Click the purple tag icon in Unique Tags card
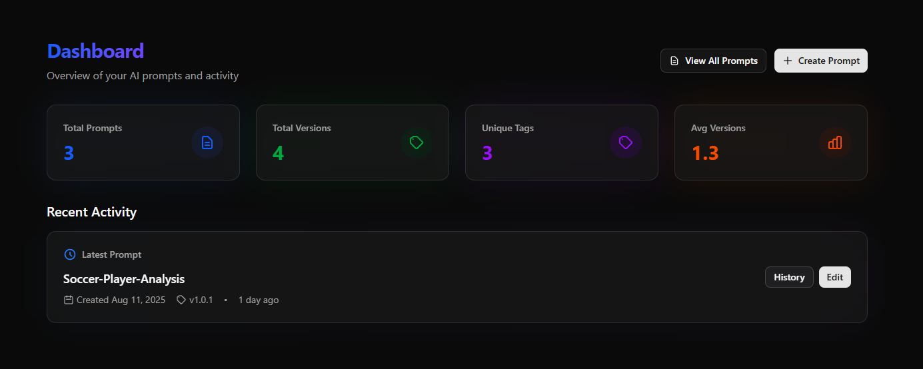This screenshot has width=923, height=369. (x=626, y=143)
